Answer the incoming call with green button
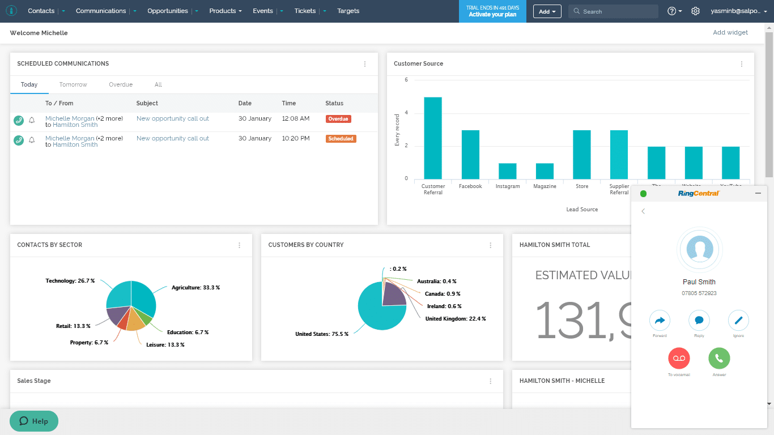The height and width of the screenshot is (435, 774). pos(719,358)
